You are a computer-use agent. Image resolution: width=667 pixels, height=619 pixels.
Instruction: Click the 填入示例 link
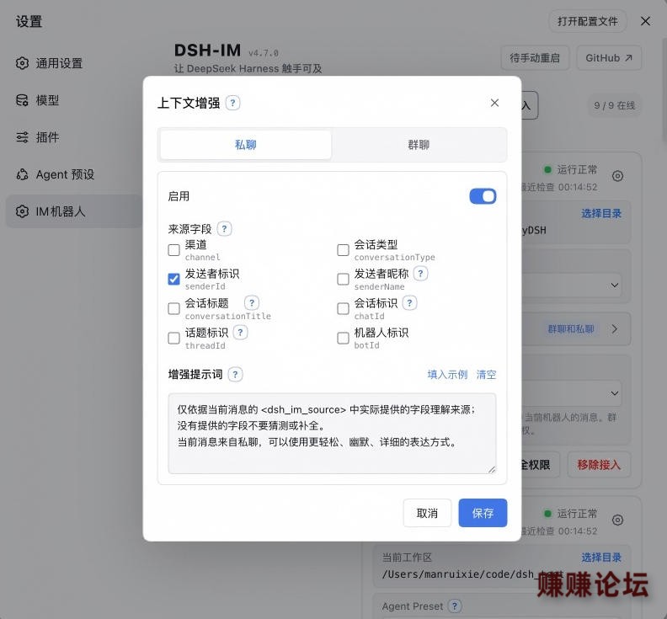(x=447, y=375)
